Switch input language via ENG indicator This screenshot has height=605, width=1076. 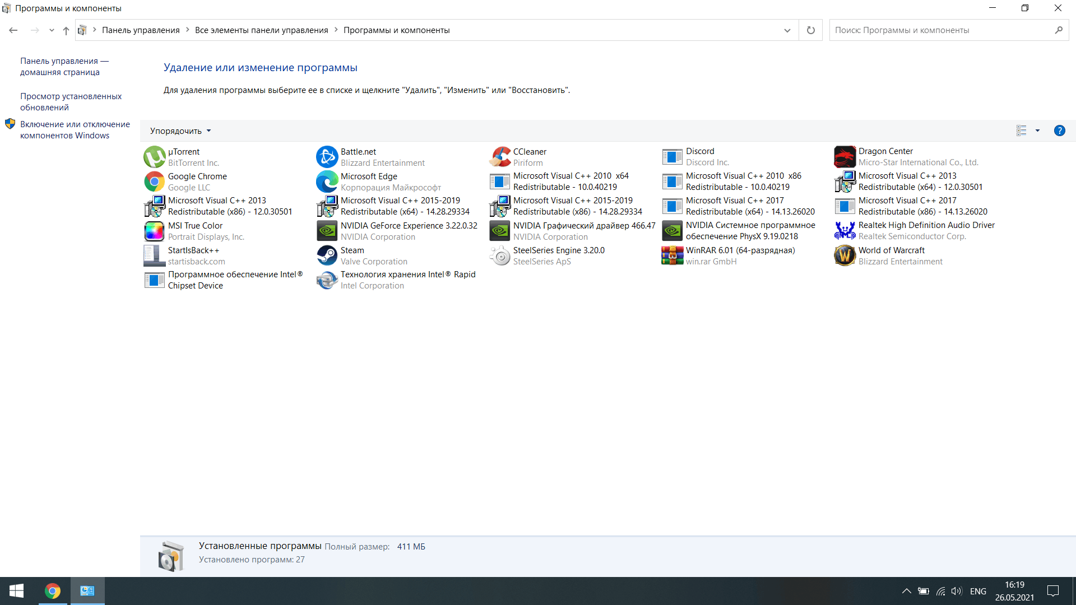pyautogui.click(x=978, y=591)
